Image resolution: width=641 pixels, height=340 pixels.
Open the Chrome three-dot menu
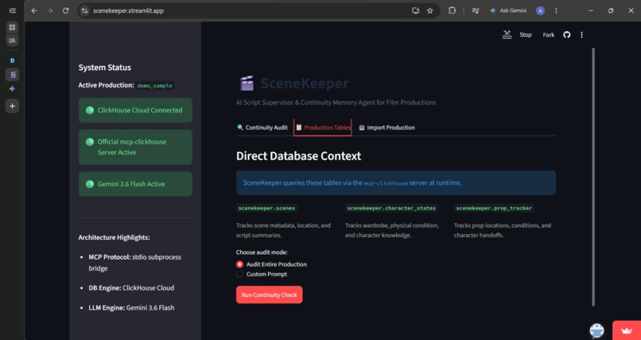[x=556, y=10]
